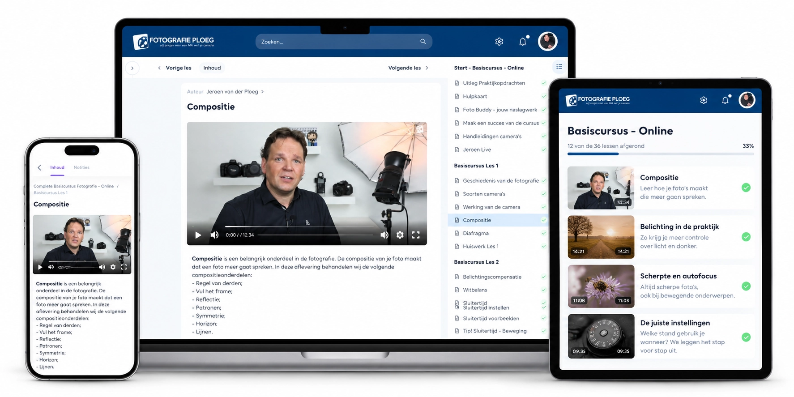The height and width of the screenshot is (397, 794).
Task: Open the Scherpte en autofocus thumbnail on the tablet
Action: [x=601, y=286]
